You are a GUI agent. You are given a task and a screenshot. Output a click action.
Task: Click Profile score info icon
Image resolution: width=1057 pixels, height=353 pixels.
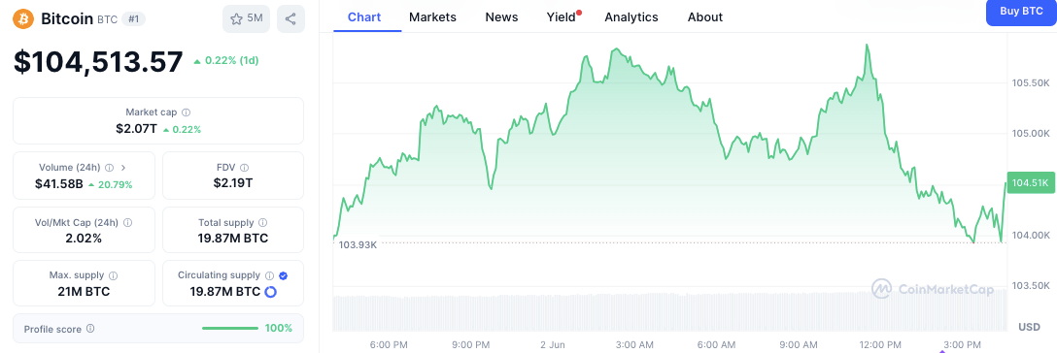click(90, 329)
